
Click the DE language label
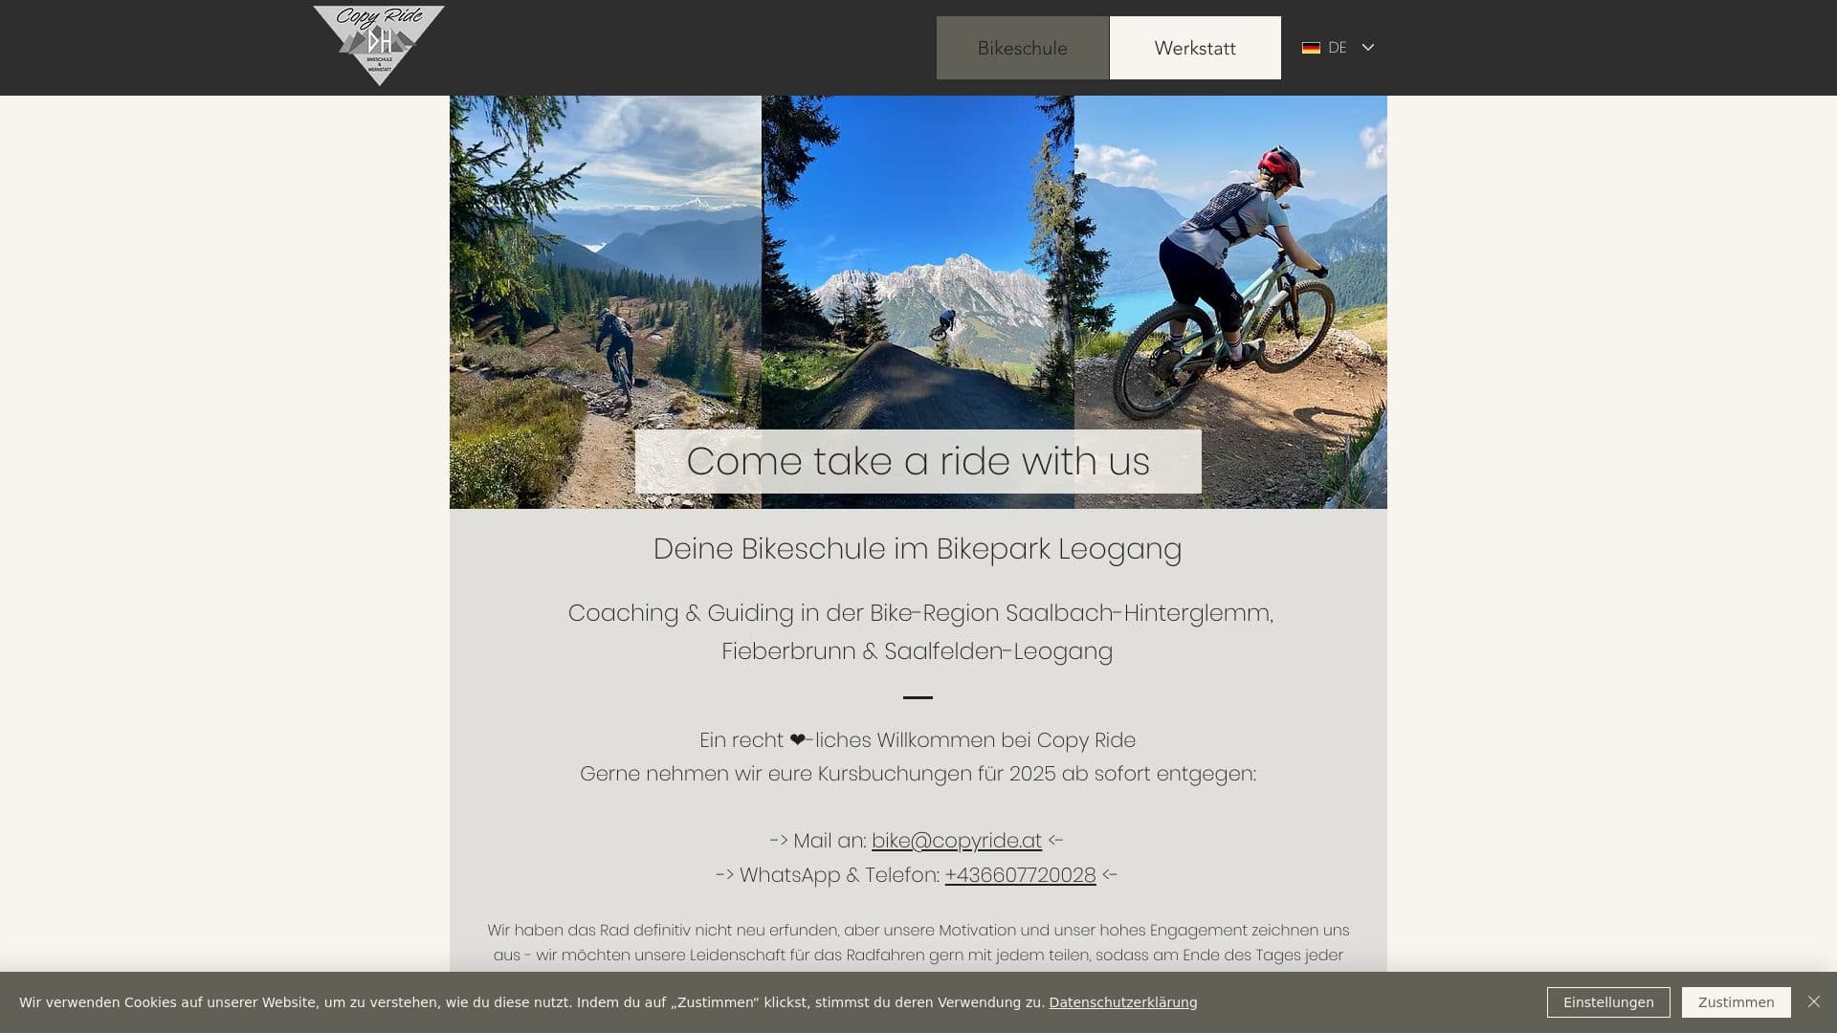click(1337, 48)
